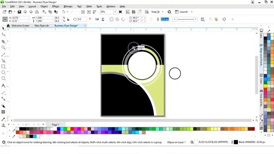Open the zoom level dropdown
Image resolution: width=274 pixels, height=154 pixels.
[x=115, y=12]
